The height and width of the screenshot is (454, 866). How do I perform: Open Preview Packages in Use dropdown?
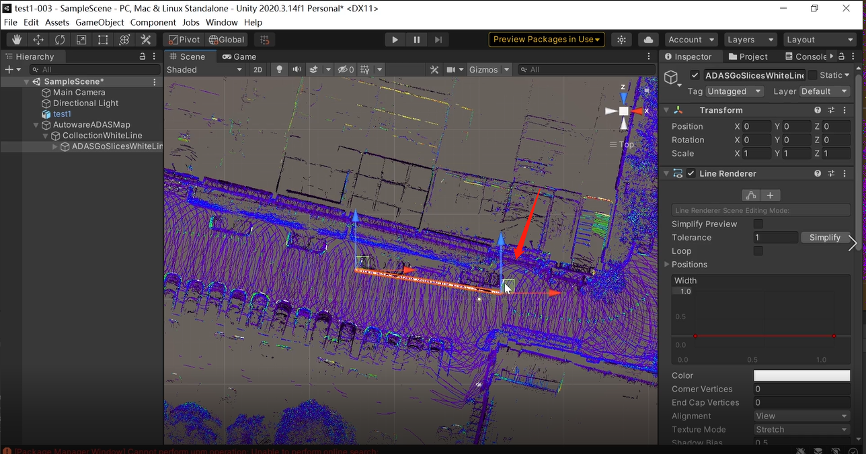547,40
